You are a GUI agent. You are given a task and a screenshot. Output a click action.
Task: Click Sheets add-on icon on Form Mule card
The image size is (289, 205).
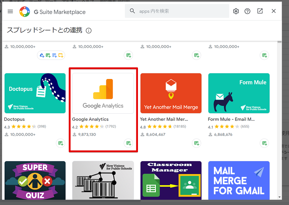click(264, 143)
